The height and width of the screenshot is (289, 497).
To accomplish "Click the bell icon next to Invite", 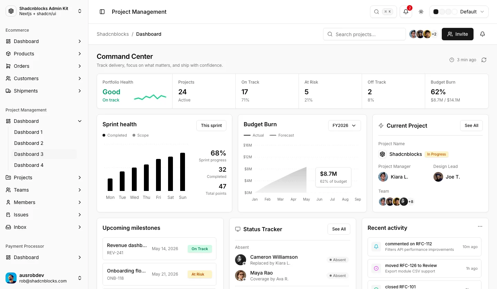I will 483,34.
